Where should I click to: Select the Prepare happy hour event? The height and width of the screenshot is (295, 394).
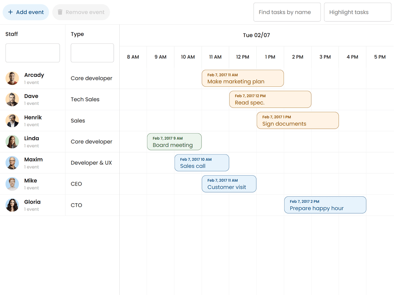pyautogui.click(x=325, y=205)
